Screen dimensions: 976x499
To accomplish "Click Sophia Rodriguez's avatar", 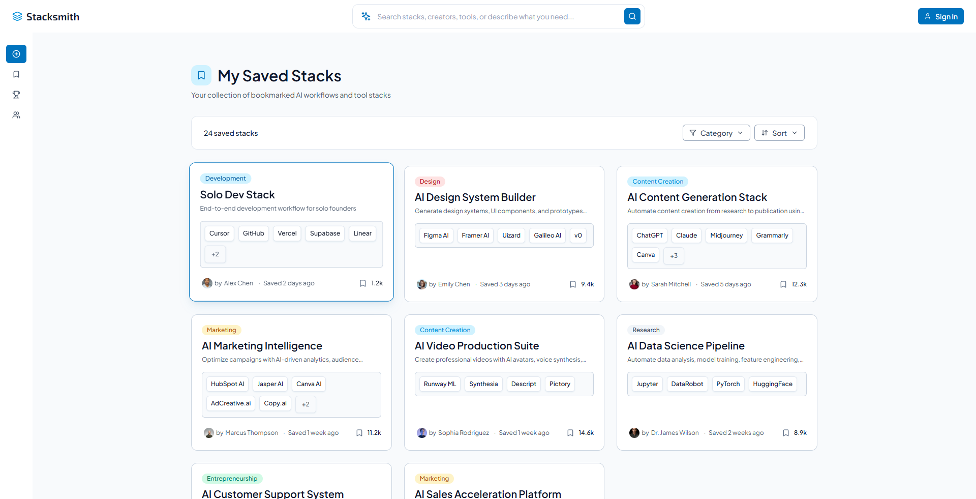I will (421, 433).
